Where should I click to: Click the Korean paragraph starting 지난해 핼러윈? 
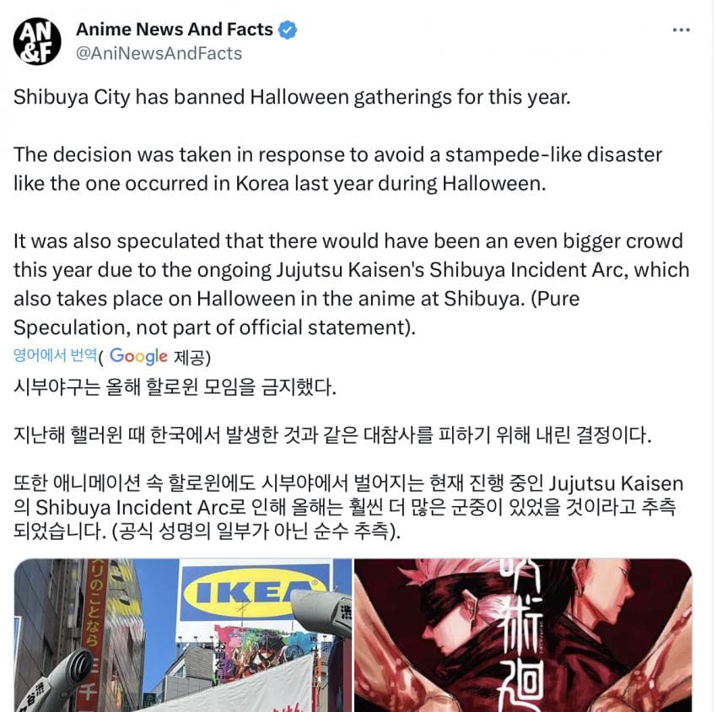pos(332,434)
